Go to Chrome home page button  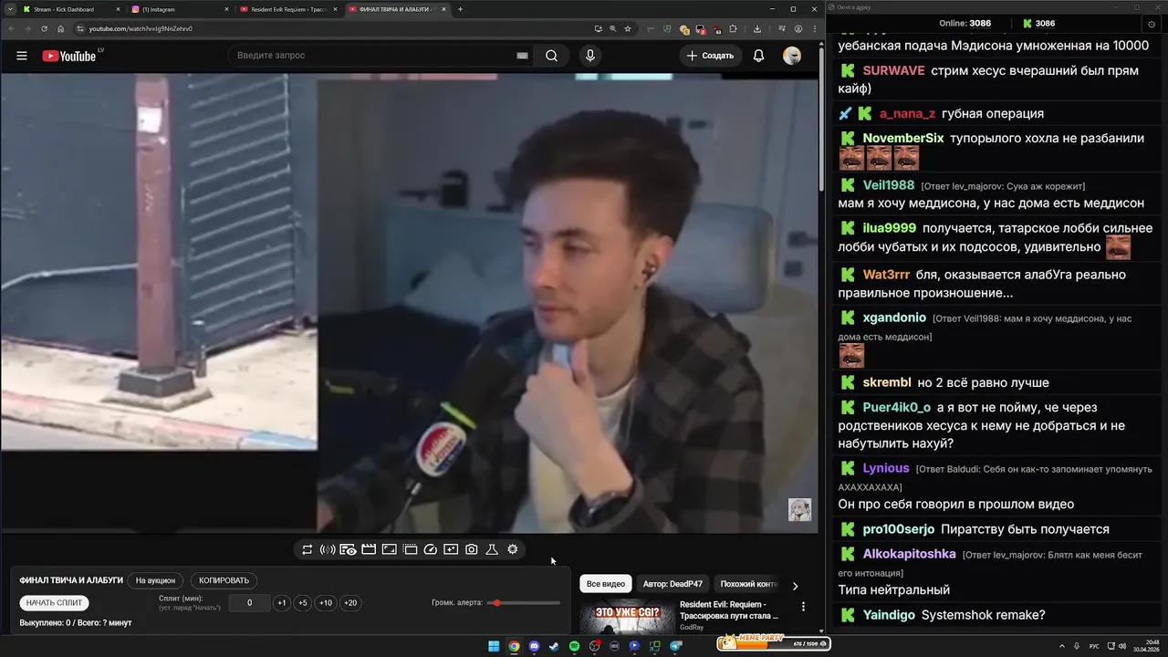point(61,28)
